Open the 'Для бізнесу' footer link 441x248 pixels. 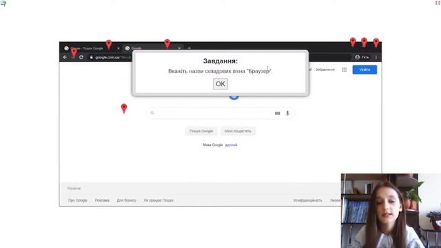tap(127, 200)
